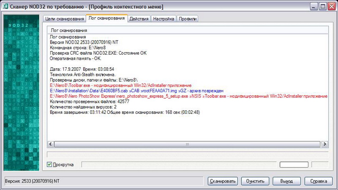Click the left arrow of horizontal scrollbar

pyautogui.click(x=51, y=144)
